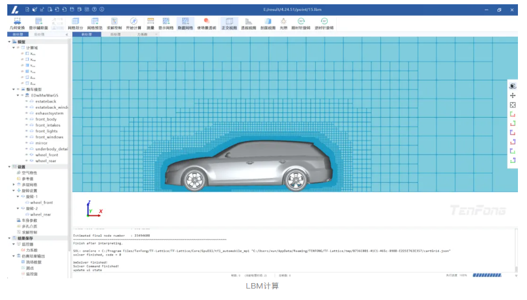
Task: Toggle visibility eye for mirror part
Action: pos(28,143)
